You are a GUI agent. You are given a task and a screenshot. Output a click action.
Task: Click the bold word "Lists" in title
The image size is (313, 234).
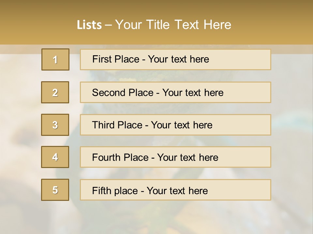click(x=89, y=25)
